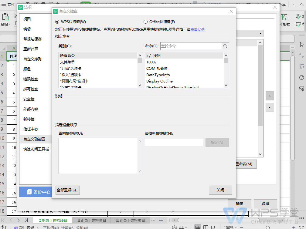Click 确定 in the Options dialog
The width and height of the screenshot is (306, 229).
point(240,204)
